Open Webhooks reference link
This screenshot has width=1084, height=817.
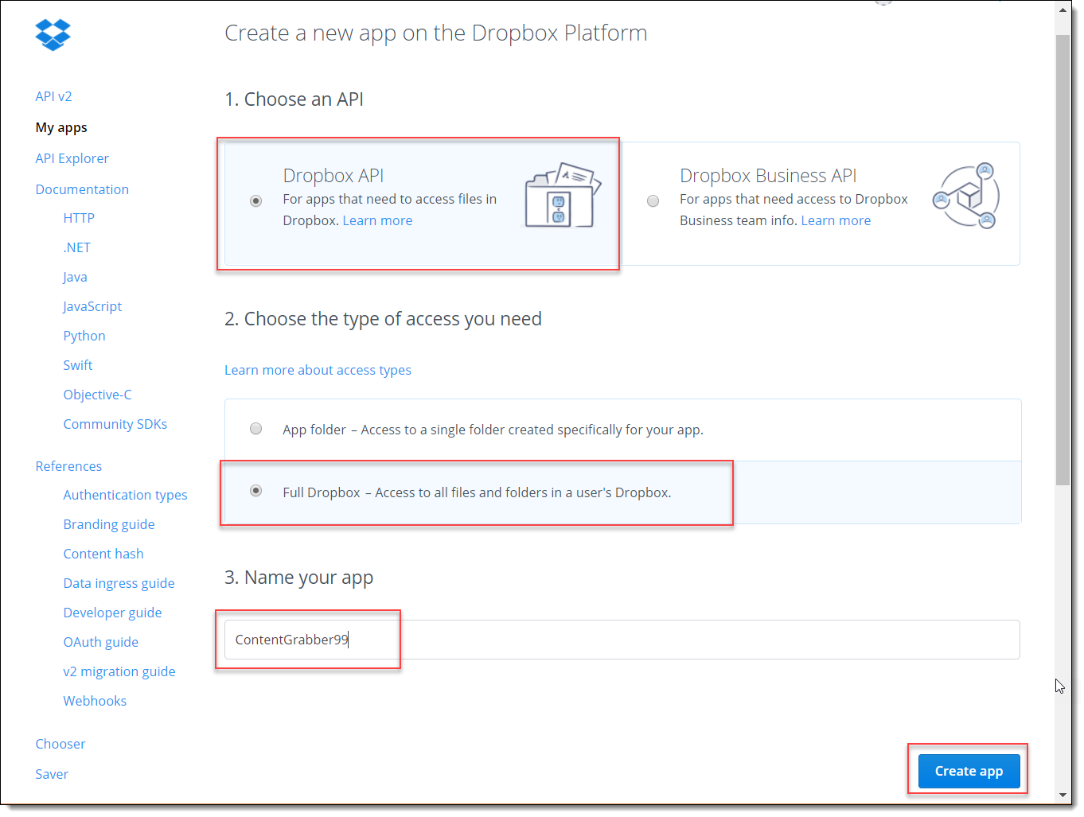(95, 701)
